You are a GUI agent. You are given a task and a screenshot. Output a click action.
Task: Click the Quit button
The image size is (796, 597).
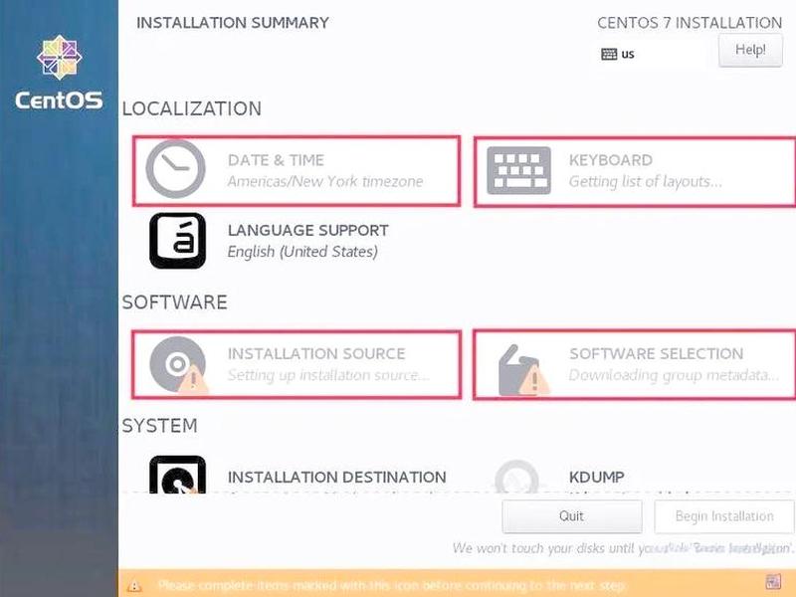tap(571, 516)
